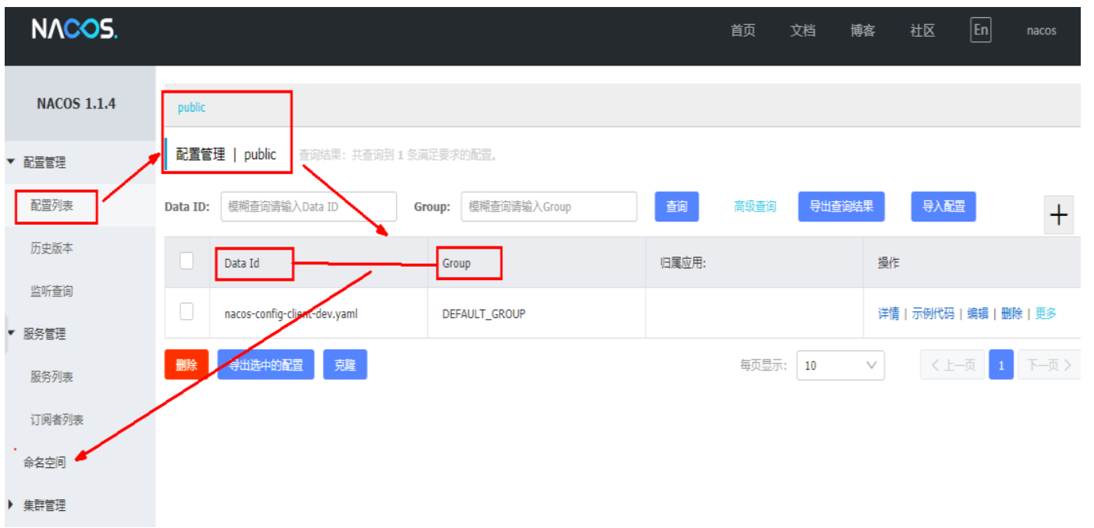Click the plus icon to create configuration
This screenshot has height=528, width=1094.
tap(1058, 214)
